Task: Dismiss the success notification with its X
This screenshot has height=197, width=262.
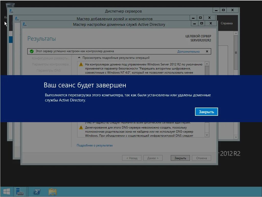Action: (x=207, y=51)
